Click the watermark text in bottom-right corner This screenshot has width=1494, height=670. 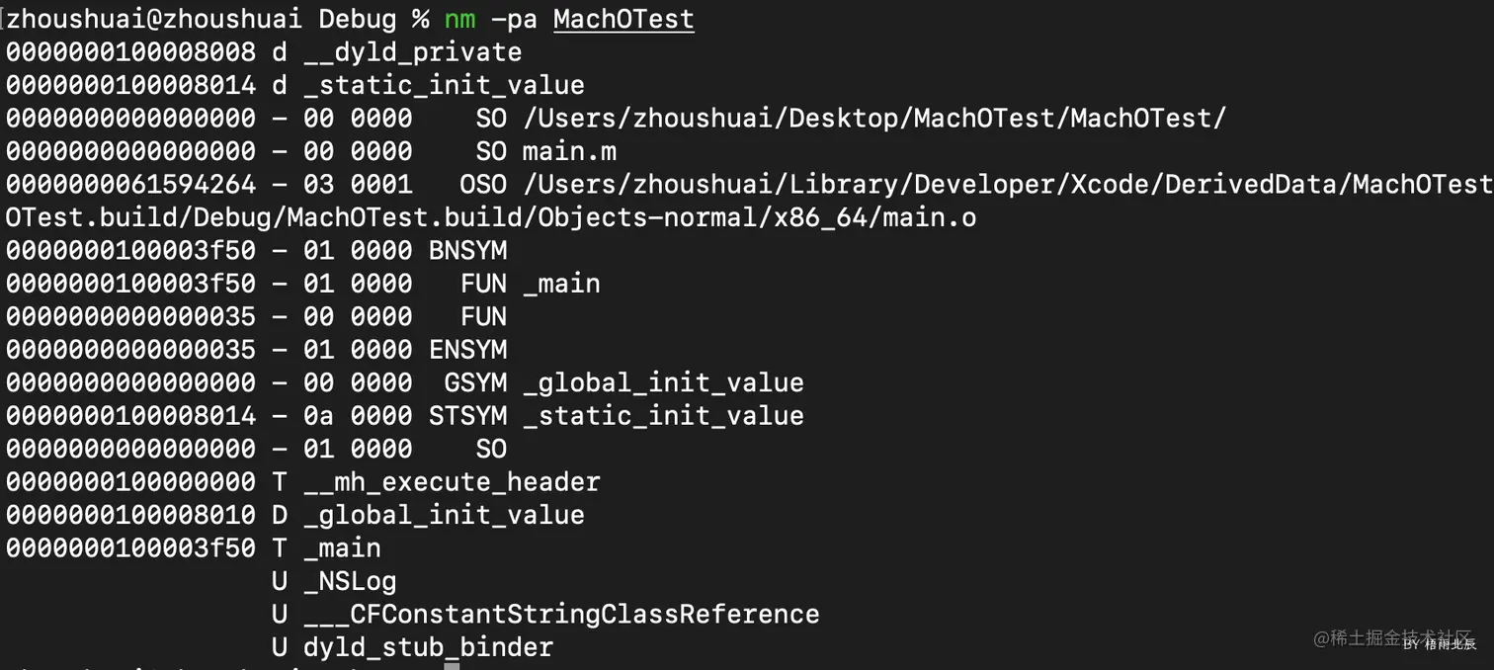[1393, 639]
